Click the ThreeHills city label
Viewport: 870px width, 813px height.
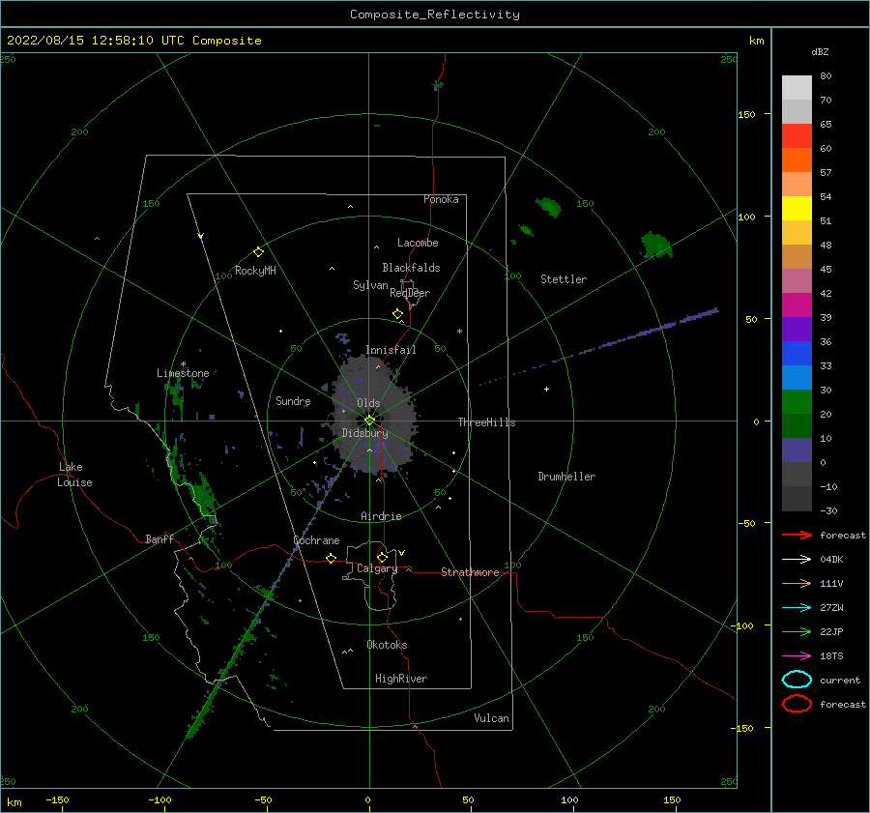pyautogui.click(x=486, y=422)
